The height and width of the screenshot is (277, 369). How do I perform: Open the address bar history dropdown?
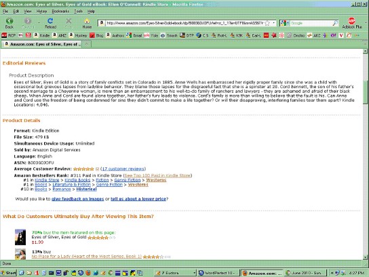click(273, 23)
